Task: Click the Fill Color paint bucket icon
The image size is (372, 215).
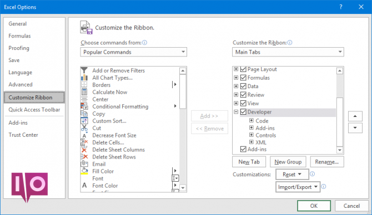Action: pyautogui.click(x=84, y=171)
